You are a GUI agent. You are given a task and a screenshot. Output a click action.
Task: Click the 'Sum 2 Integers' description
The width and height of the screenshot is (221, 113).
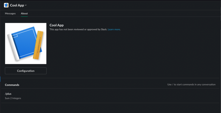[x=13, y=98]
